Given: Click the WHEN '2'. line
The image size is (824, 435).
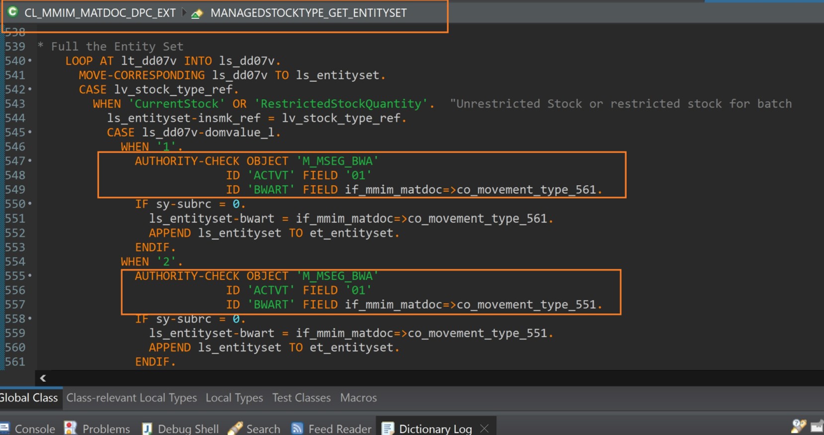Looking at the screenshot, I should [x=151, y=262].
